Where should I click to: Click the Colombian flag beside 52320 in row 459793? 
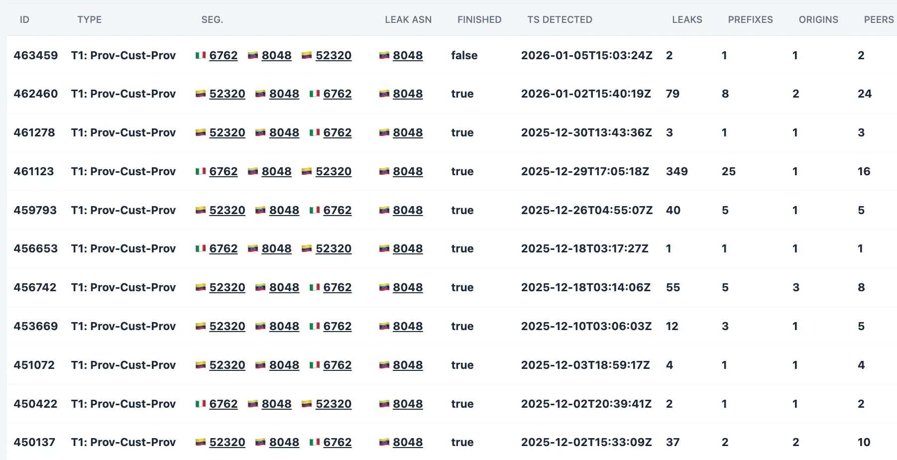tap(200, 210)
